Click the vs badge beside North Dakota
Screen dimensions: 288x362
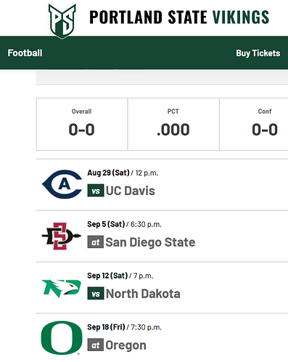pos(96,294)
